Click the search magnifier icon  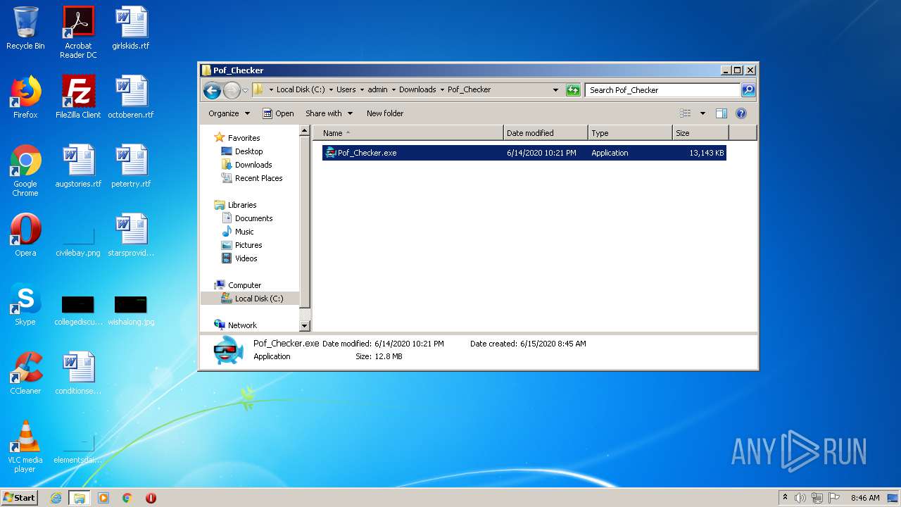tap(748, 89)
